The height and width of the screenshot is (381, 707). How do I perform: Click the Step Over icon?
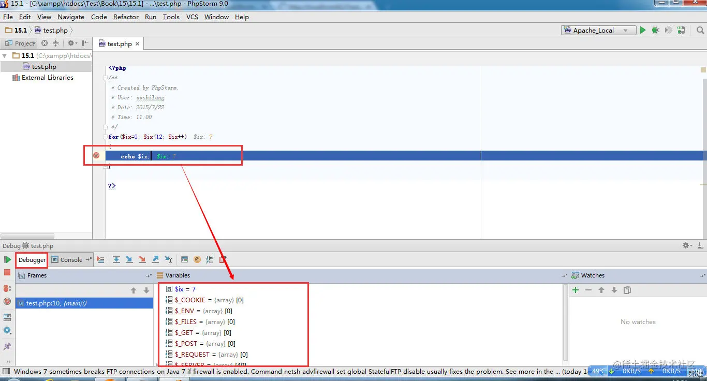116,259
